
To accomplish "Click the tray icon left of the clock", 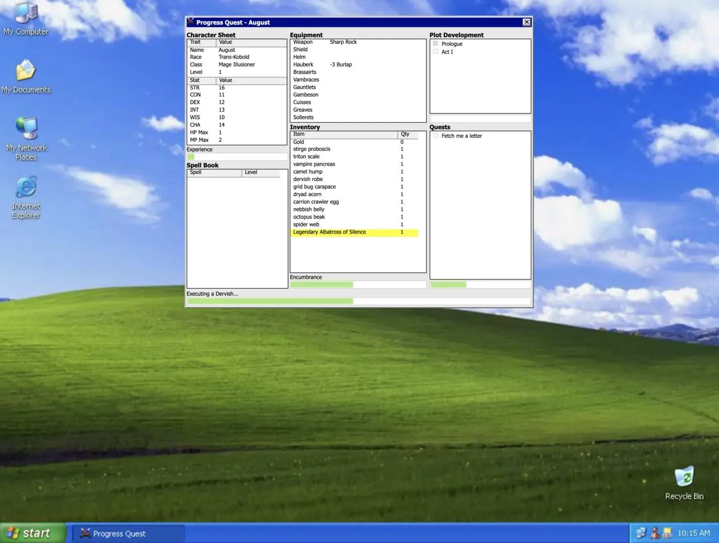I will [668, 533].
